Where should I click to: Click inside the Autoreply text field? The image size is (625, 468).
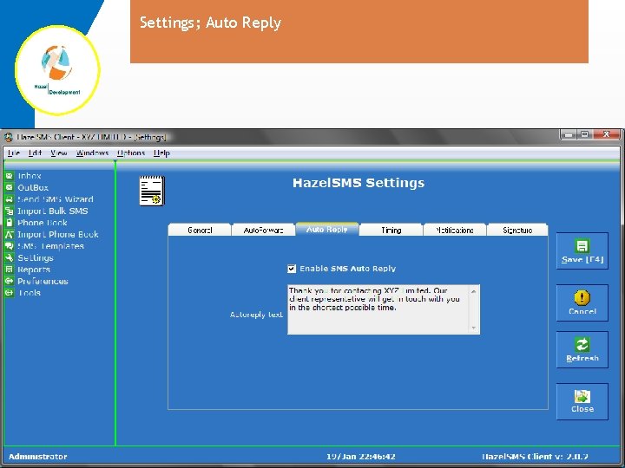point(378,309)
